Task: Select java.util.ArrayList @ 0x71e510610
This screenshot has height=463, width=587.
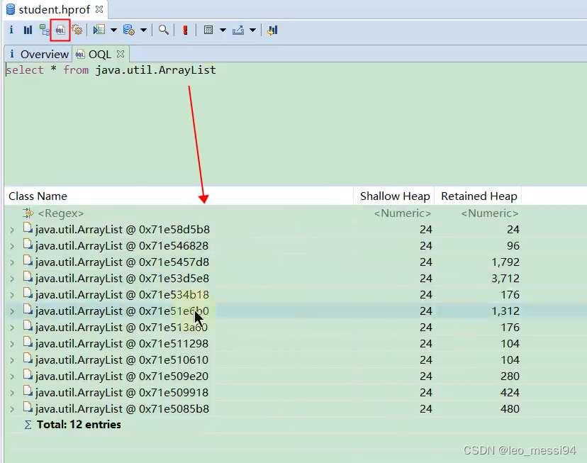Action: (x=122, y=360)
